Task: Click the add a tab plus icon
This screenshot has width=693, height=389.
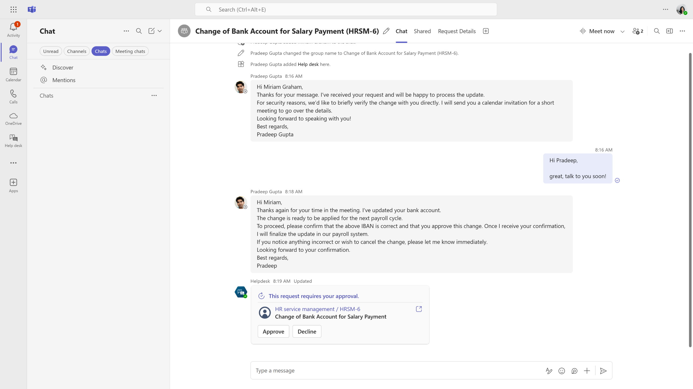Action: [486, 31]
